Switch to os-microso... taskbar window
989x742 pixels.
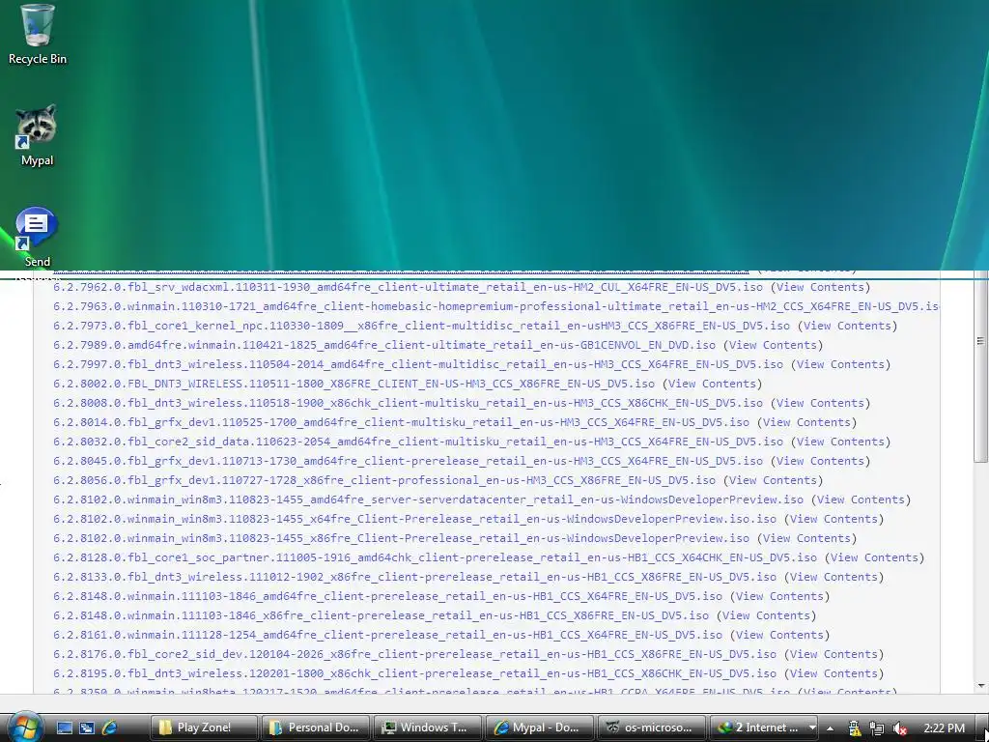point(651,728)
